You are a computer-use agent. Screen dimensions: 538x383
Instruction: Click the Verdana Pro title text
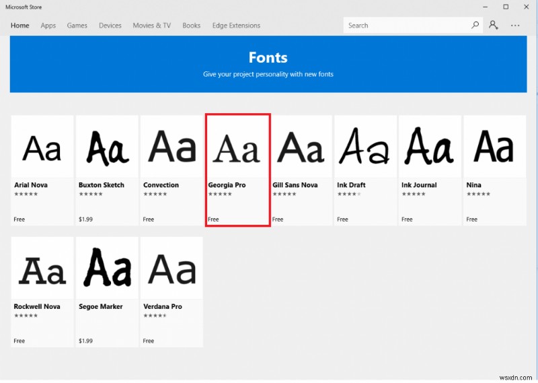(x=163, y=306)
